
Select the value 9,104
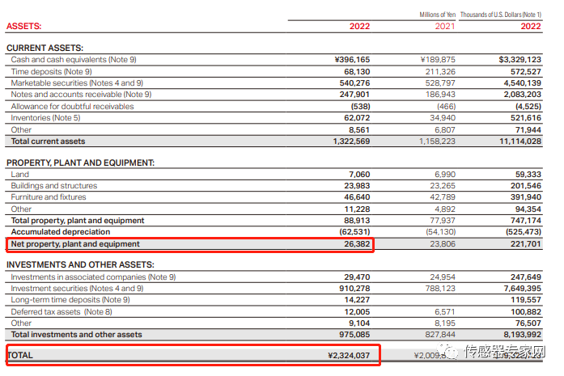coord(359,323)
